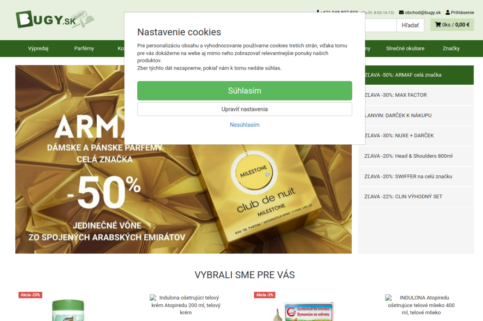Click the Akcia -2% badge

[x=265, y=295]
